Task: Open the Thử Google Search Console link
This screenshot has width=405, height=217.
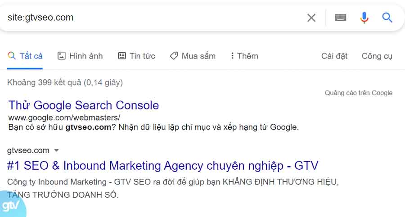Action: pyautogui.click(x=84, y=105)
